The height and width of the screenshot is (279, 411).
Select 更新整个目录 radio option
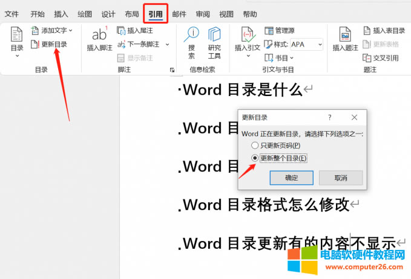[x=255, y=158]
